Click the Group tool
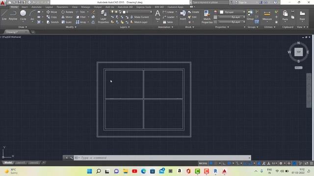 coord(250,15)
